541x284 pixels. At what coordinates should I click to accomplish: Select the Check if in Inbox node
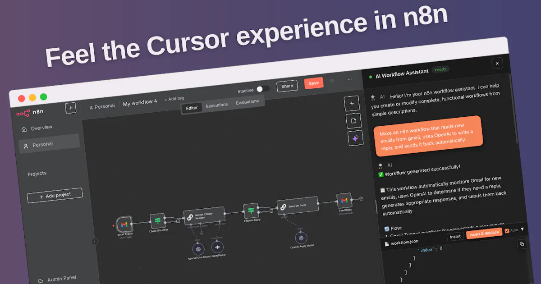[x=157, y=220]
